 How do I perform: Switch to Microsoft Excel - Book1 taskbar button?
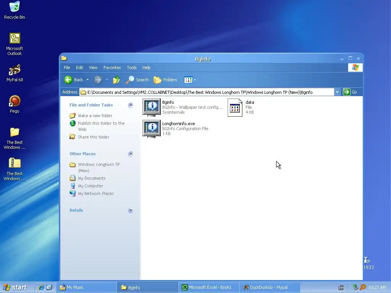[x=209, y=287]
